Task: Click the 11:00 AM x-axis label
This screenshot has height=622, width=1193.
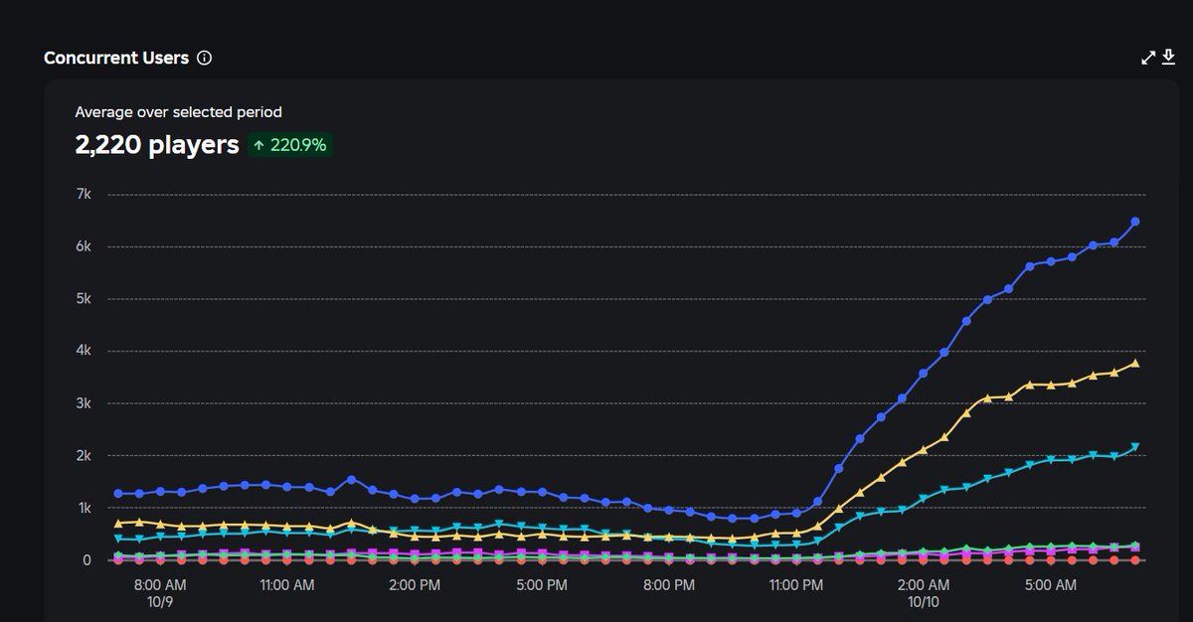Action: click(287, 586)
